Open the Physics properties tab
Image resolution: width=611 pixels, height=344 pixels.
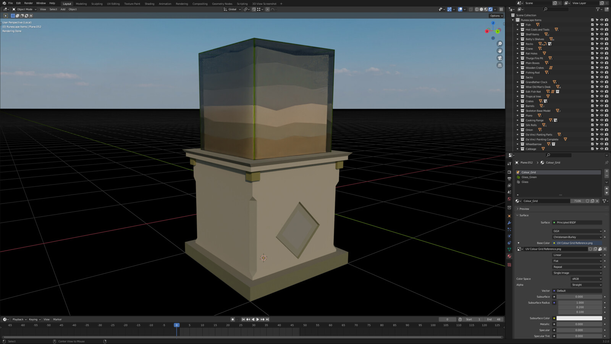pyautogui.click(x=509, y=236)
